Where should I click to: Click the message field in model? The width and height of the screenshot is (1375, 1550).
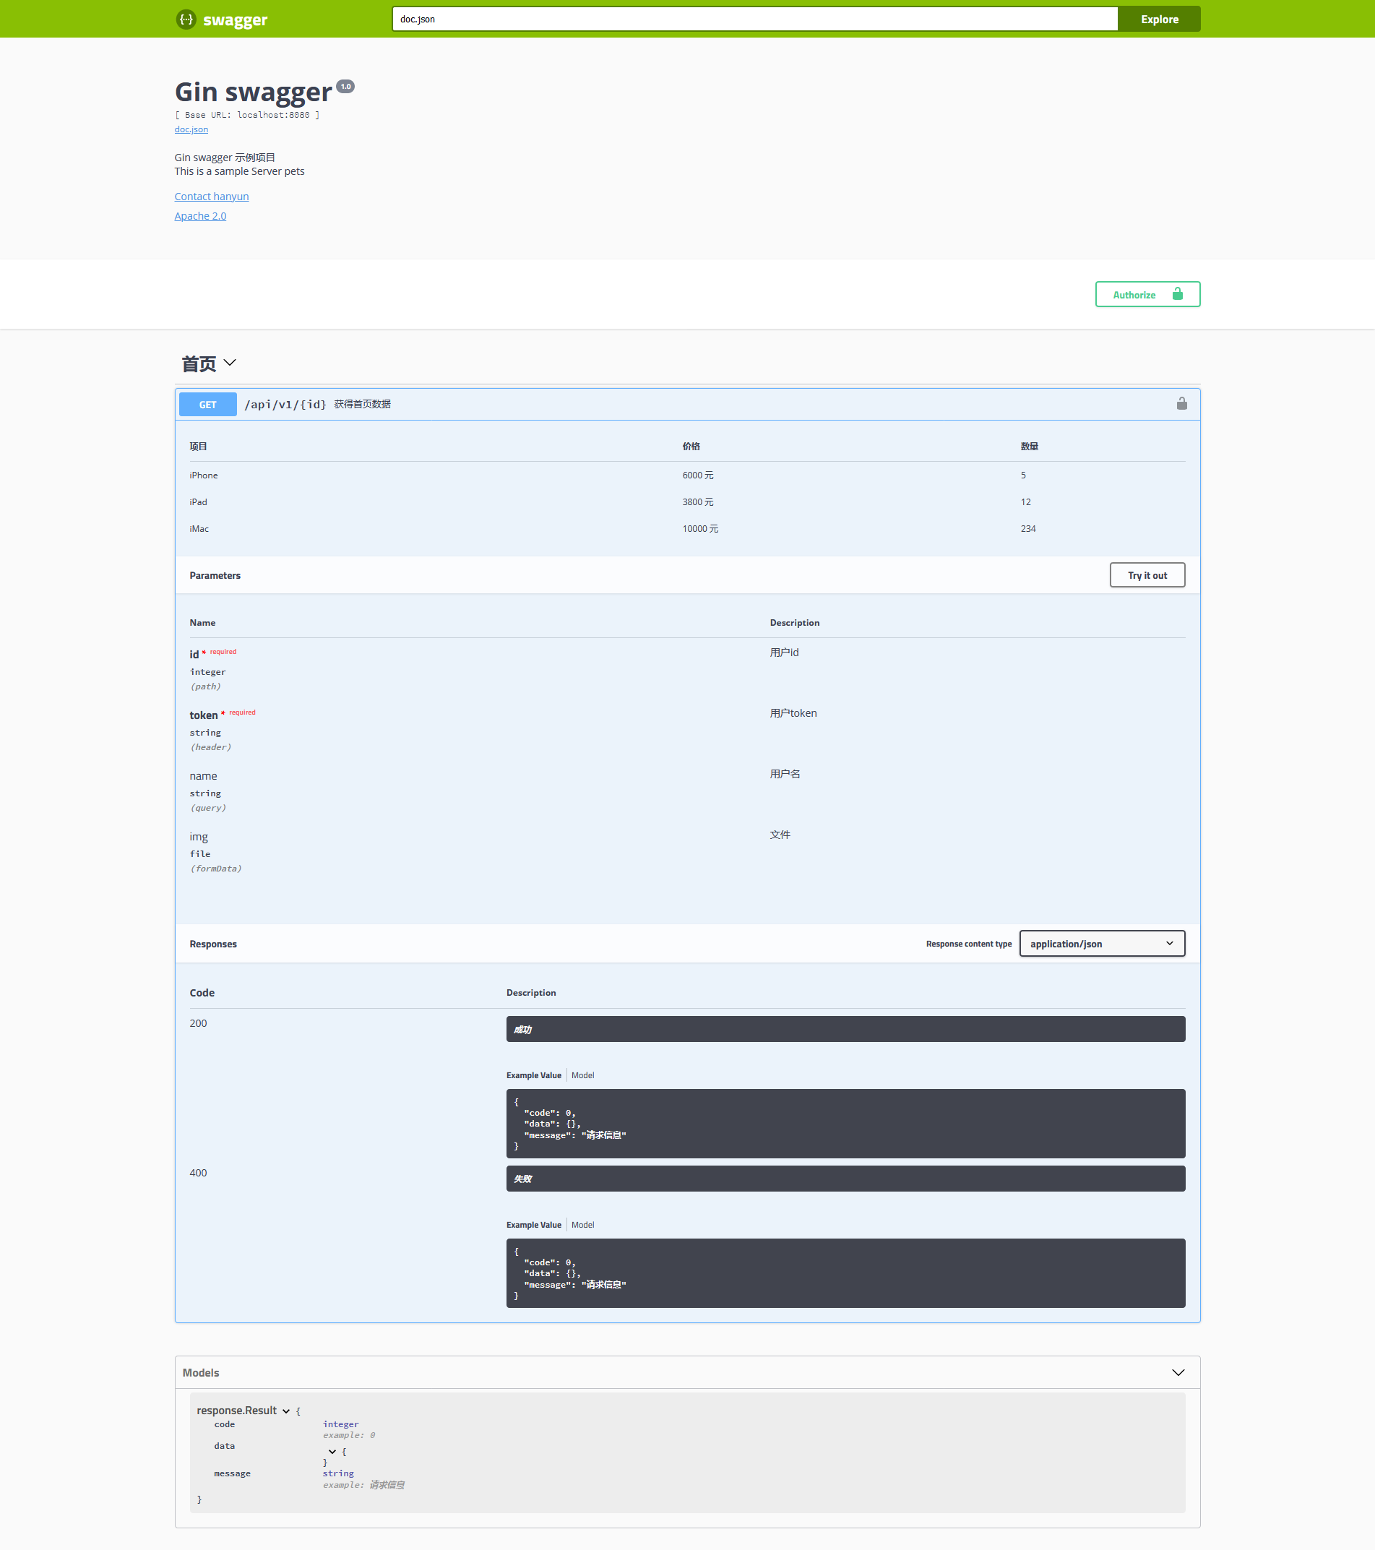pos(232,1473)
